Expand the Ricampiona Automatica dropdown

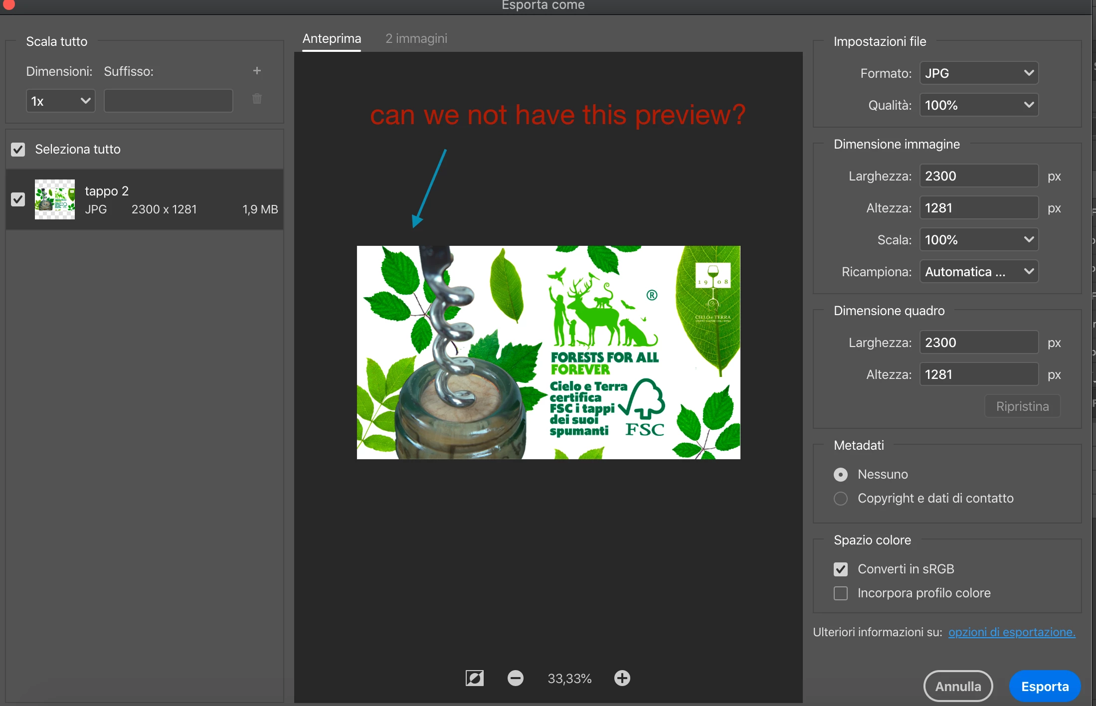coord(978,272)
